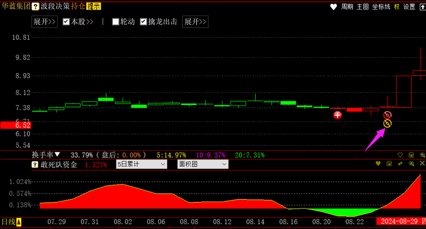Click the yellow circular signal marker

tap(387, 124)
